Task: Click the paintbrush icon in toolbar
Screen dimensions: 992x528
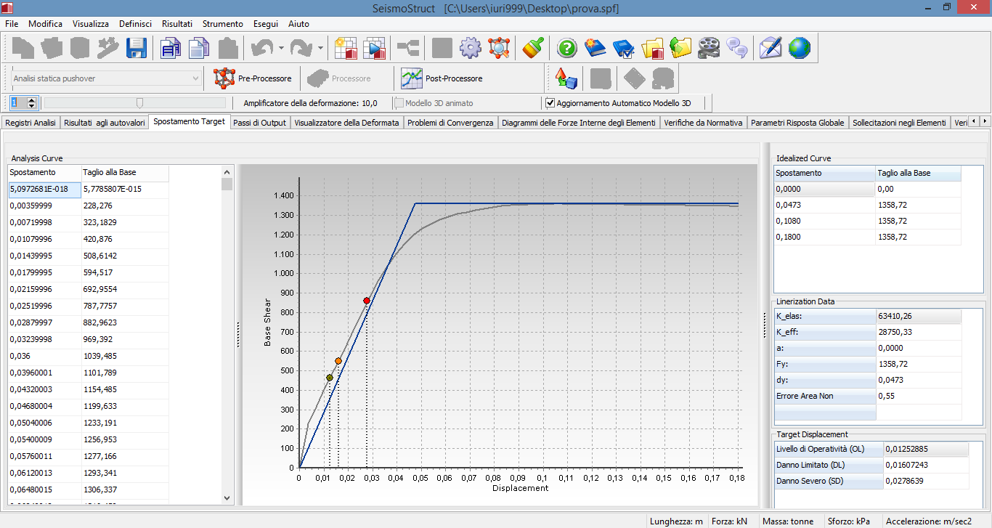Action: (534, 49)
